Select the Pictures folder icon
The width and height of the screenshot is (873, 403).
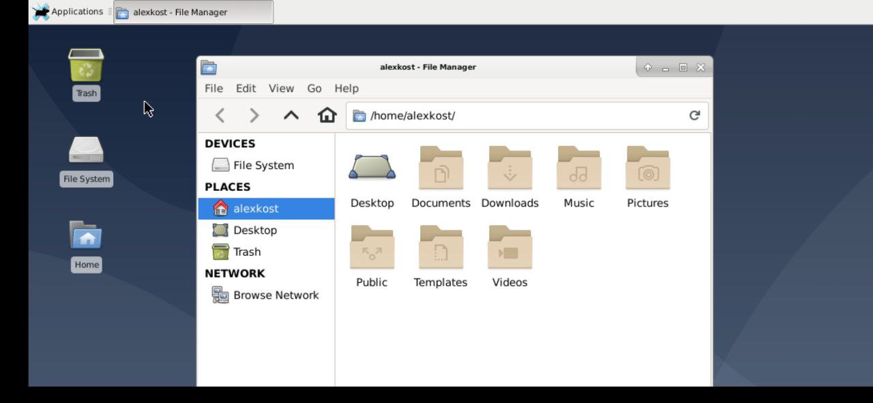648,168
